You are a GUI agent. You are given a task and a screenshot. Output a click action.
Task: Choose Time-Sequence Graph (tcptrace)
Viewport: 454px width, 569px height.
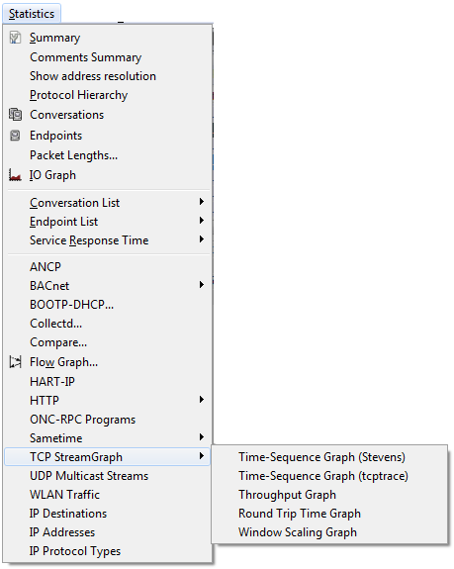(323, 476)
